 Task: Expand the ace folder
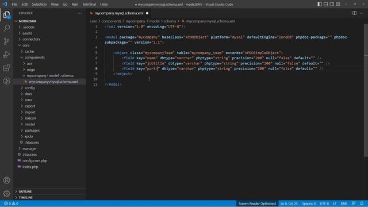click(29, 64)
